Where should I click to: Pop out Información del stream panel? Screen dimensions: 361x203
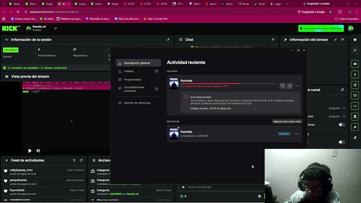pyautogui.click(x=342, y=40)
